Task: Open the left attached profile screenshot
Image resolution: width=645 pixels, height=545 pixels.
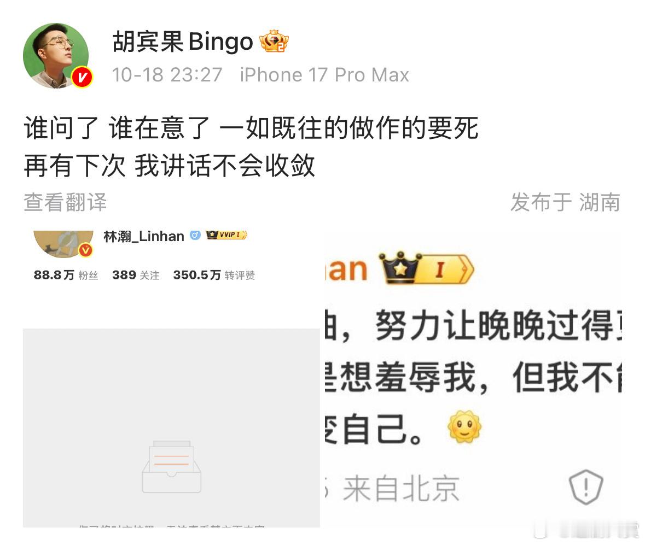Action: click(172, 379)
